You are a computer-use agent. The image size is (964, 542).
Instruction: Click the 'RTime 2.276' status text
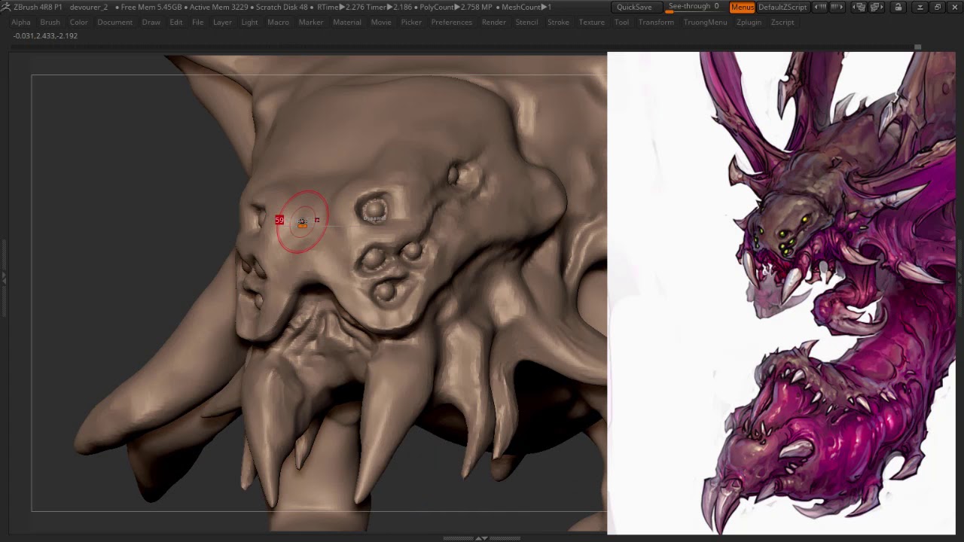coord(341,7)
